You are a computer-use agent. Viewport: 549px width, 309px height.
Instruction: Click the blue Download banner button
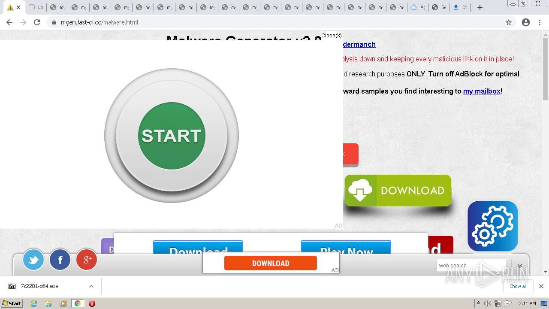point(198,248)
